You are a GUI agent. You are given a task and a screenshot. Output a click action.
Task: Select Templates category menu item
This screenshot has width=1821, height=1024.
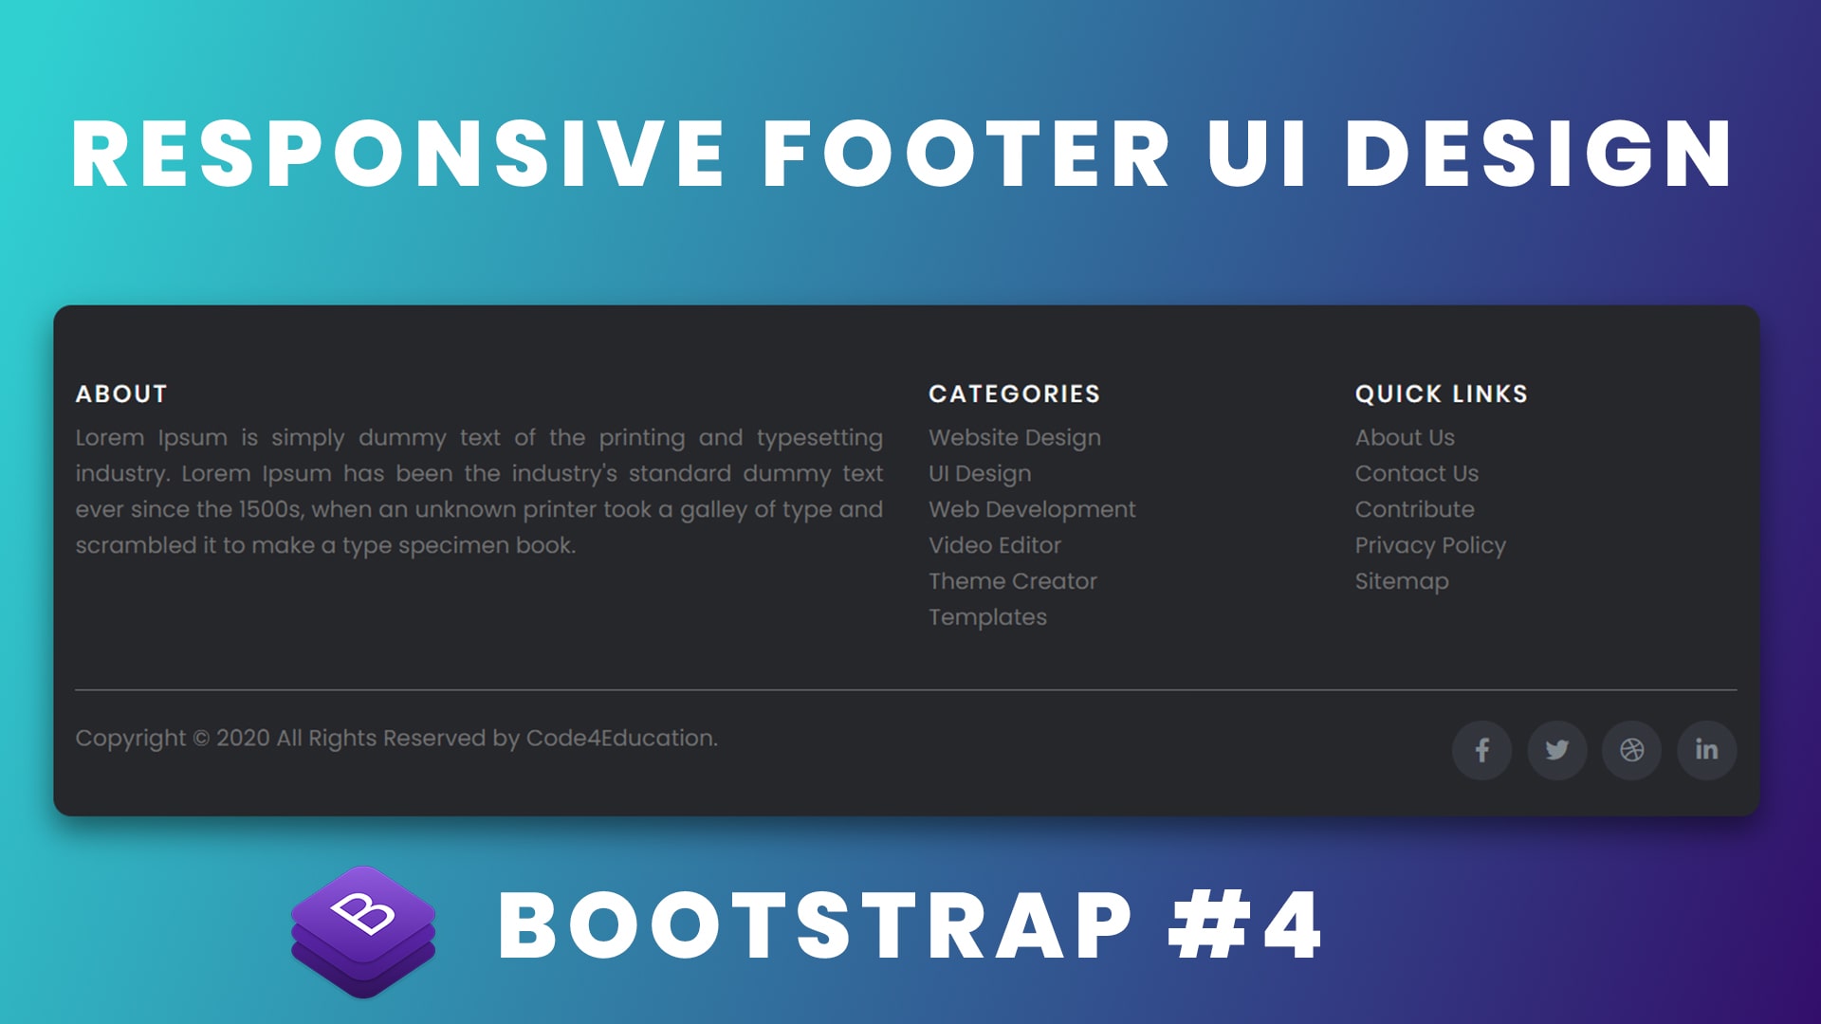click(x=986, y=616)
